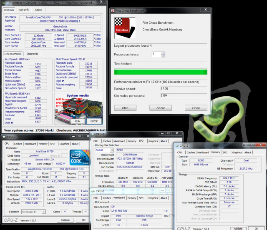Click the Code Name field Lynnfield
This screenshot has height=230, width=267.
pyautogui.click(x=33, y=155)
